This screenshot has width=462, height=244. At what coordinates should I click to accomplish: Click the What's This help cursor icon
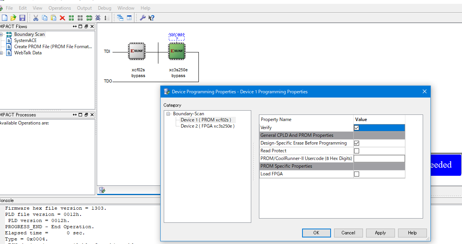coord(151,18)
